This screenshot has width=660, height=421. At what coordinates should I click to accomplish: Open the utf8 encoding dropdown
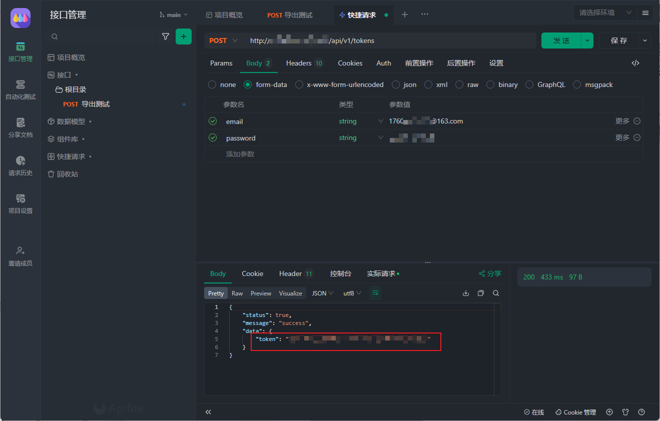[352, 293]
